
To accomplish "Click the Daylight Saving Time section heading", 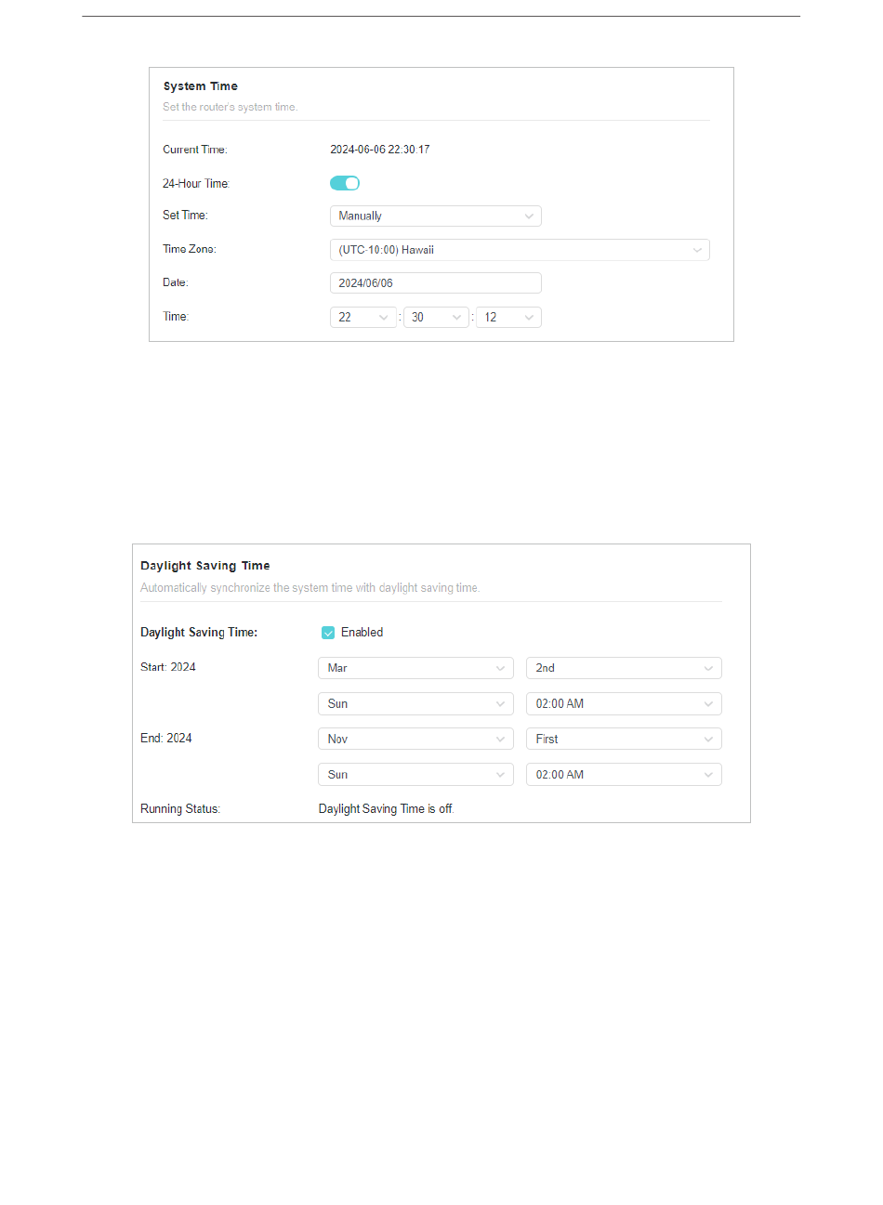I will pos(205,566).
